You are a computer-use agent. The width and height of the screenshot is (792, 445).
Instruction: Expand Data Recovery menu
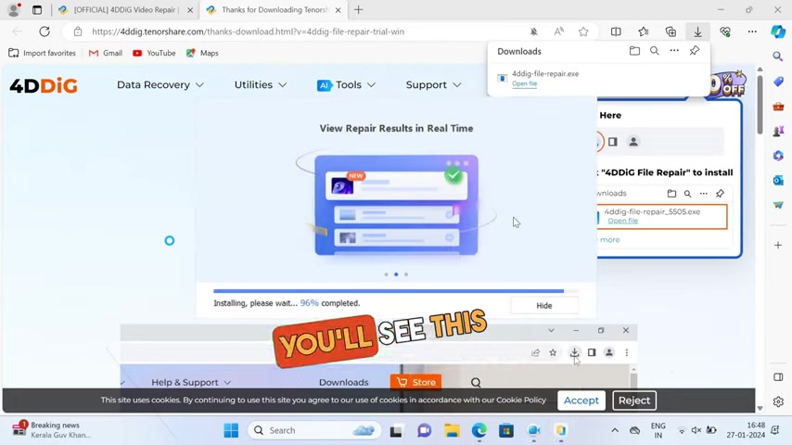click(x=160, y=85)
